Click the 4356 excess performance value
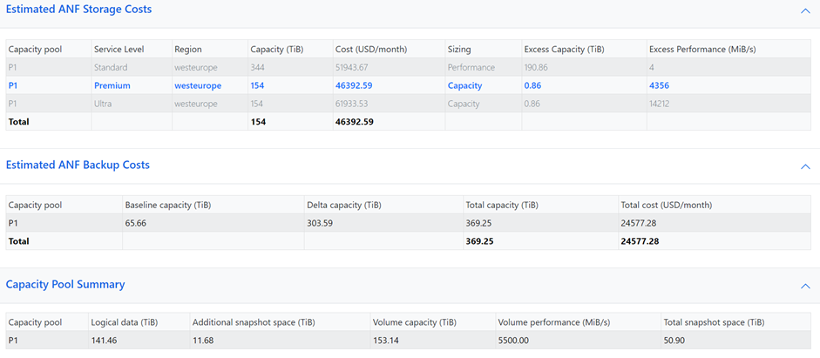The image size is (820, 358). (x=660, y=85)
